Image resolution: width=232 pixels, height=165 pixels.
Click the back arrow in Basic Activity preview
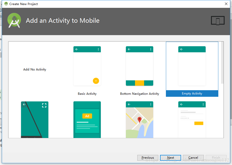[77, 49]
